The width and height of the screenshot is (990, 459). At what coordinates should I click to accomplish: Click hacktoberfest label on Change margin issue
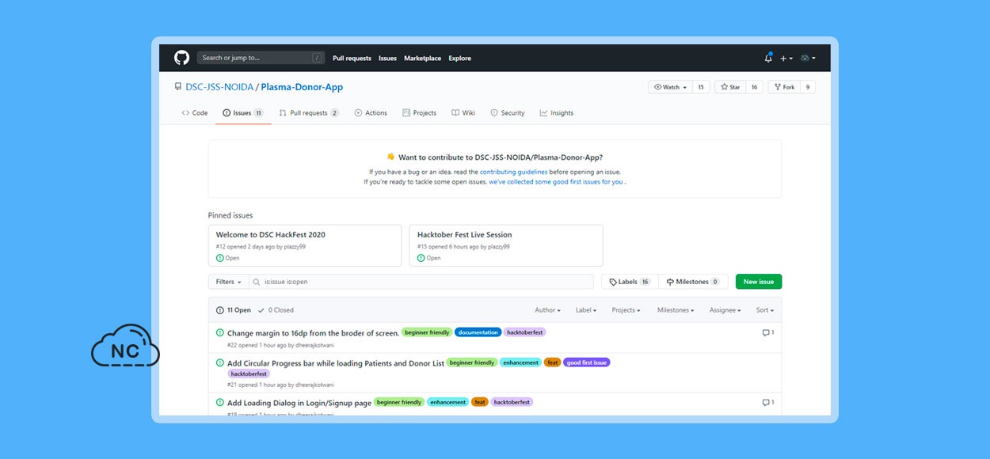525,332
